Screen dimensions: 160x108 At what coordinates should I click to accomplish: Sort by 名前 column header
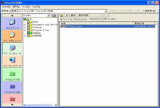(97, 23)
